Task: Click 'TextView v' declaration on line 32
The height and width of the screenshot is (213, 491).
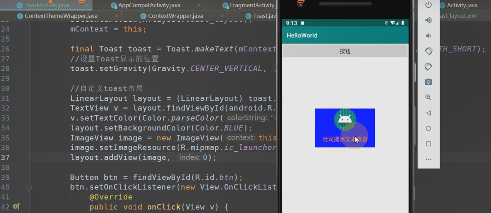Action: coord(94,108)
